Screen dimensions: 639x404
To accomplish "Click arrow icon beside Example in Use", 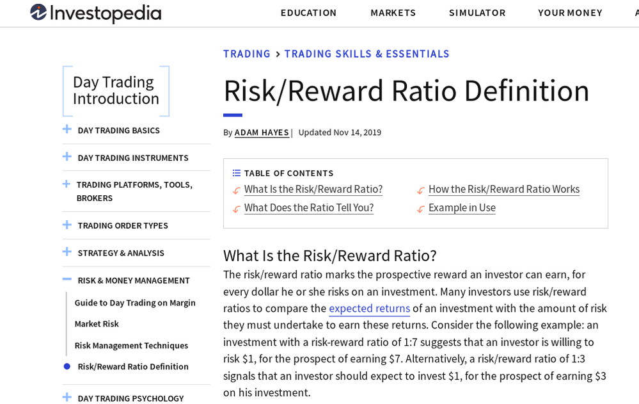I will 421,209.
